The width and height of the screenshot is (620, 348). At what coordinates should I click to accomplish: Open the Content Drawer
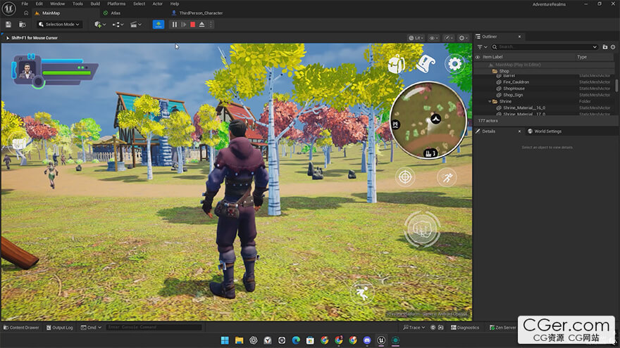pyautogui.click(x=22, y=328)
